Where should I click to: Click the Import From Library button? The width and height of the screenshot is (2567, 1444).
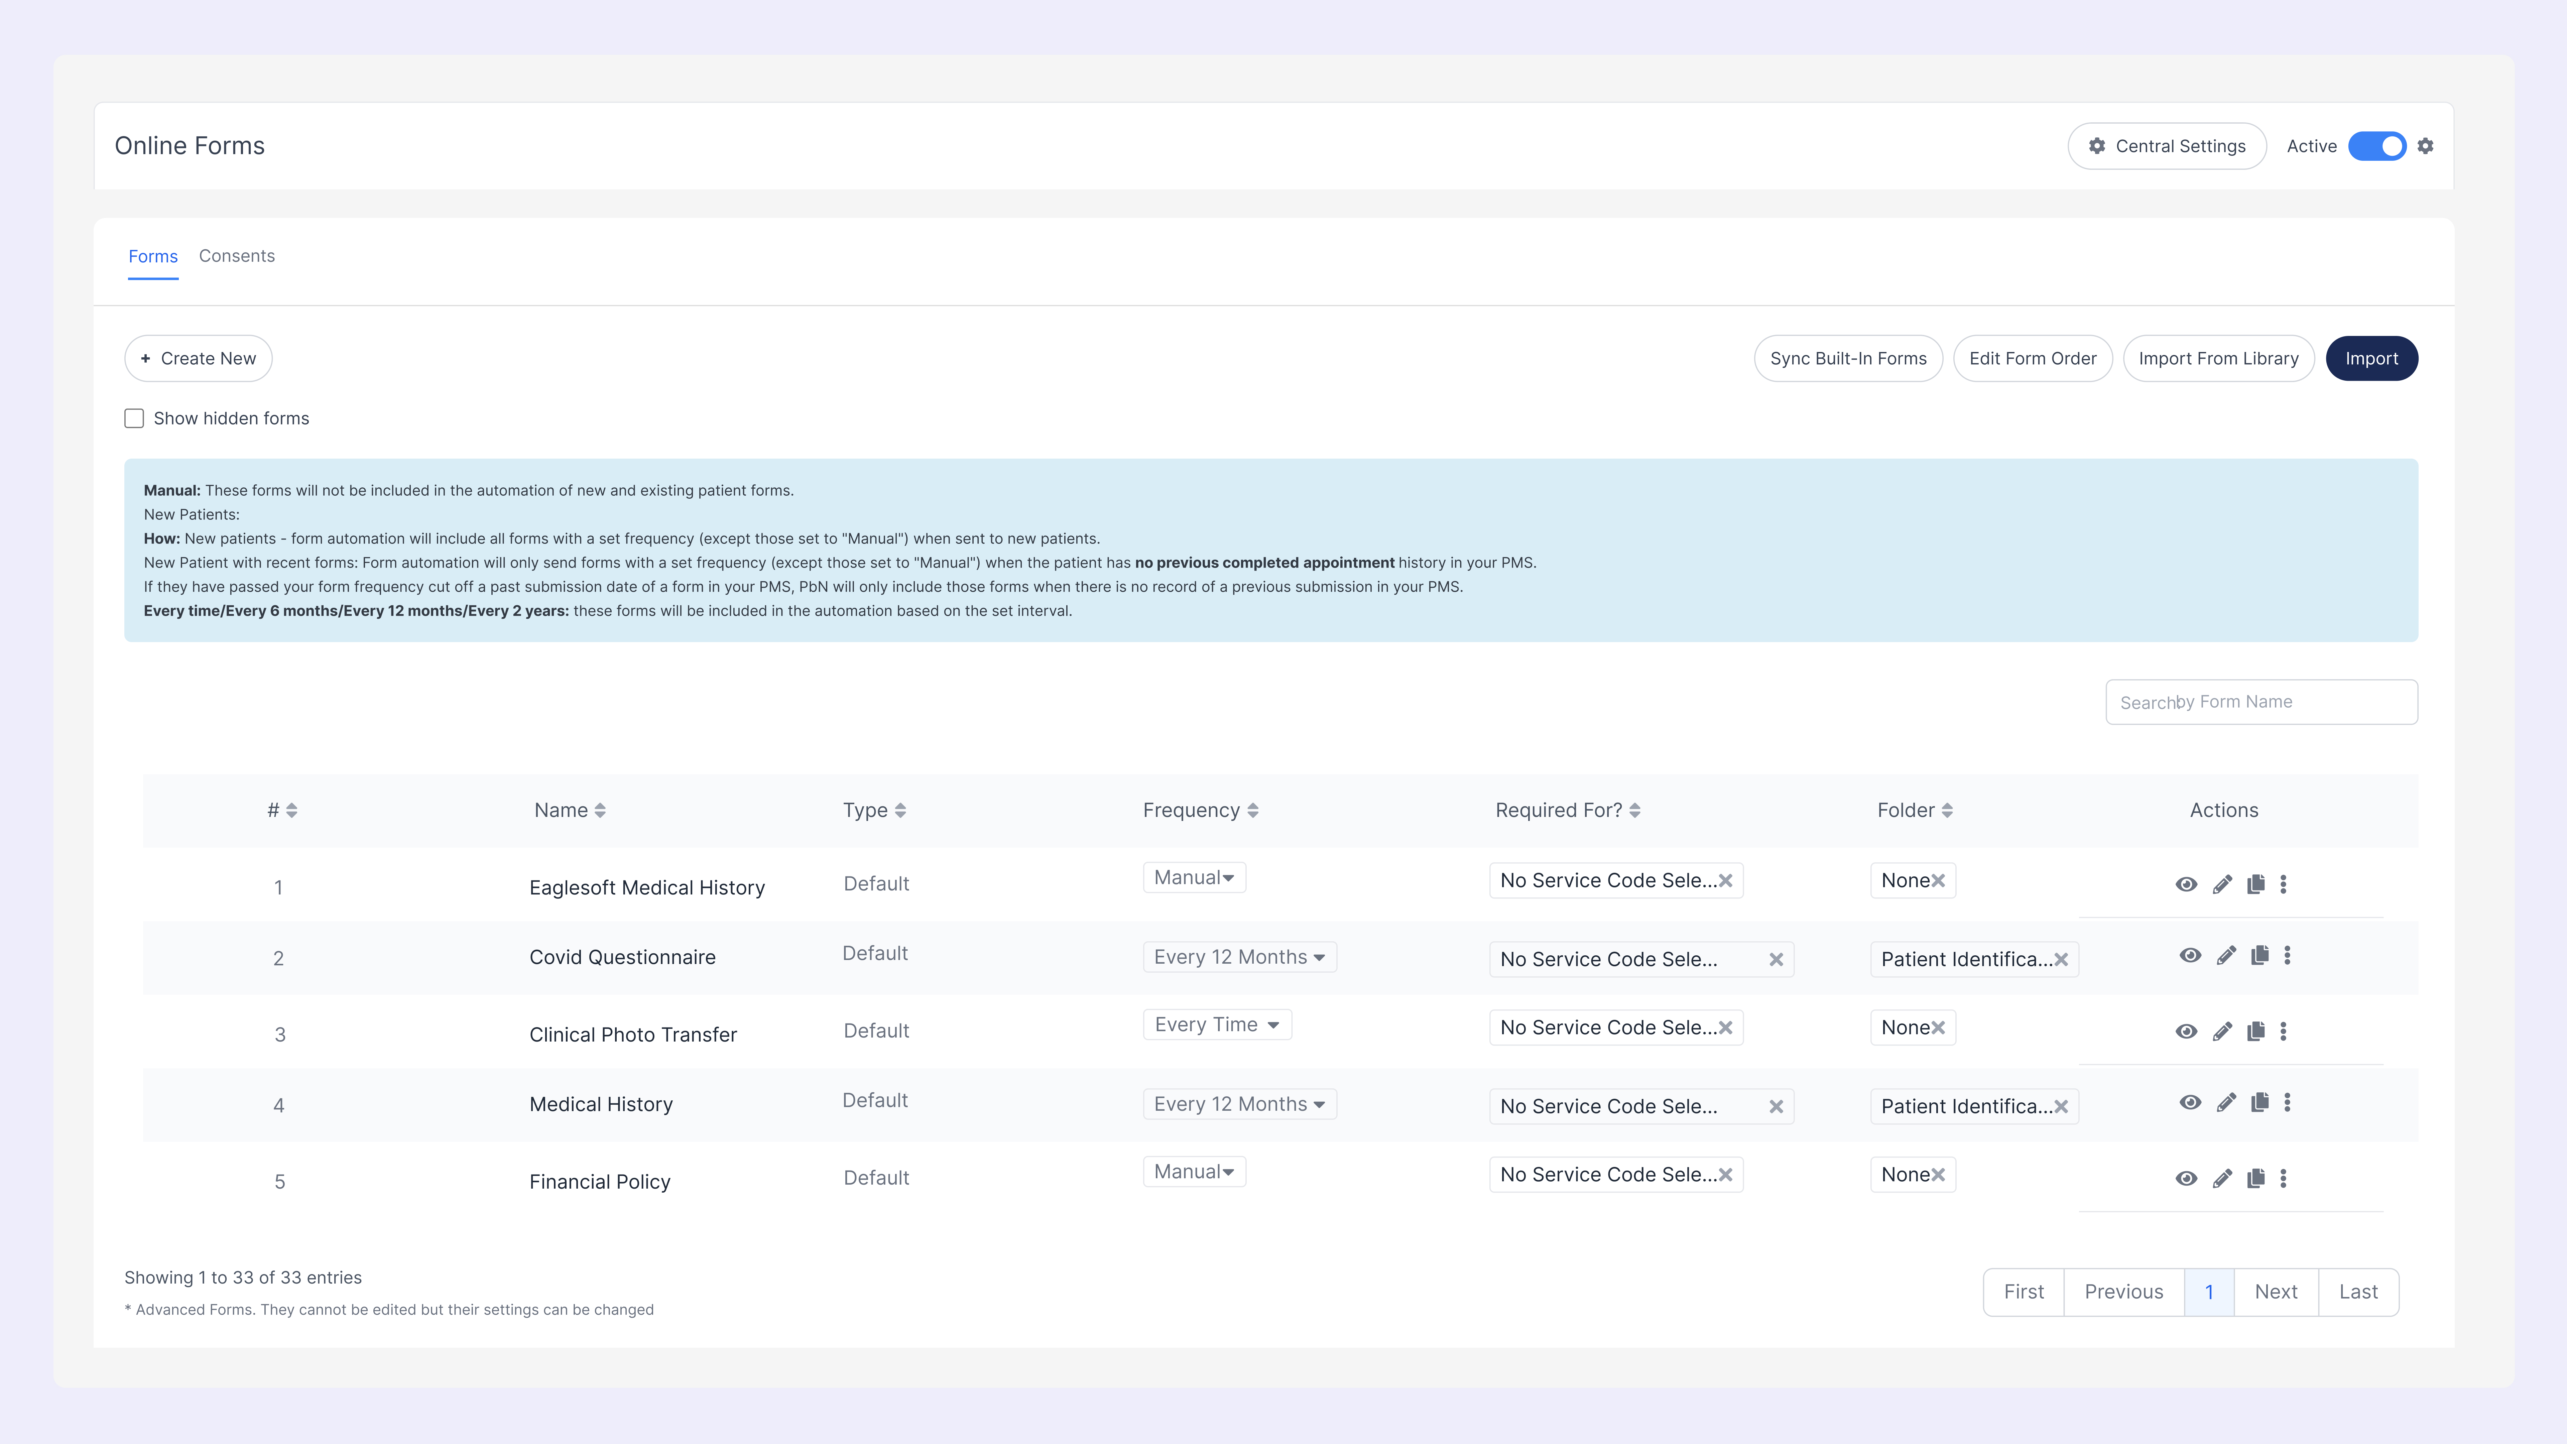pos(2218,359)
